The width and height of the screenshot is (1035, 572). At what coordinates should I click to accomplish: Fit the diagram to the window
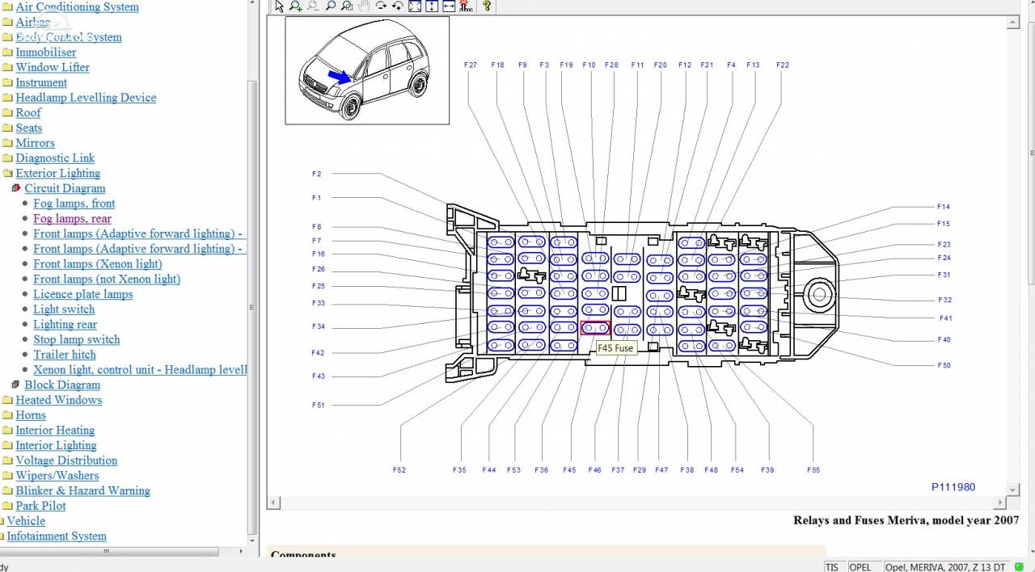click(415, 6)
